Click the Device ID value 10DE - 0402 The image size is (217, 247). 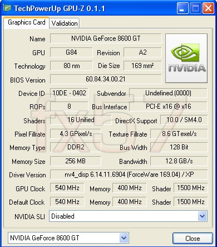coord(69,93)
